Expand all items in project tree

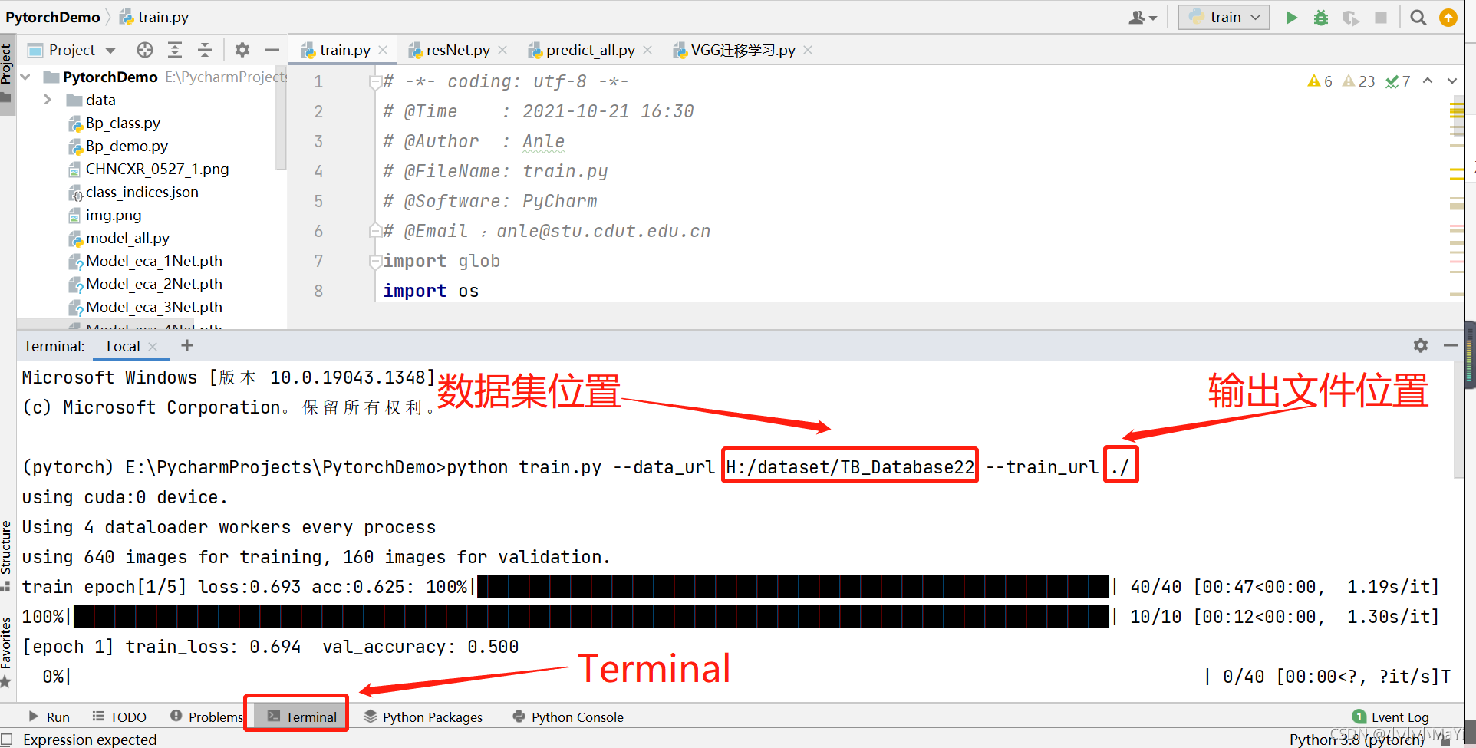tap(175, 50)
